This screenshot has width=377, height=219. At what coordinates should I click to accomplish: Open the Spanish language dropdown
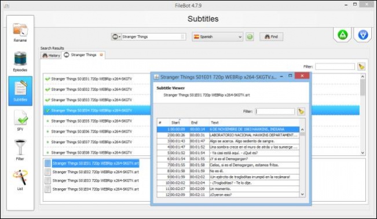click(217, 37)
